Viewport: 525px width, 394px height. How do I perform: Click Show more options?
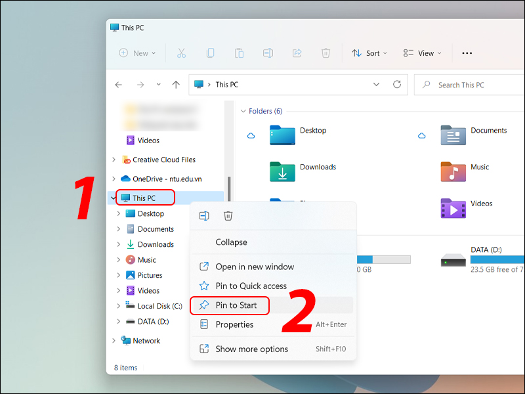pos(251,349)
